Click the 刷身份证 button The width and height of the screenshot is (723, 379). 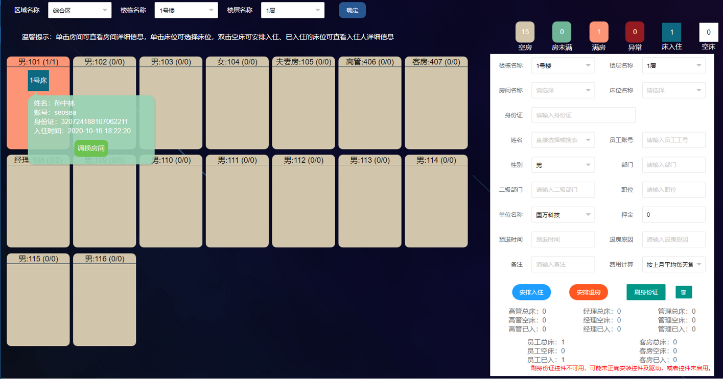click(x=646, y=292)
